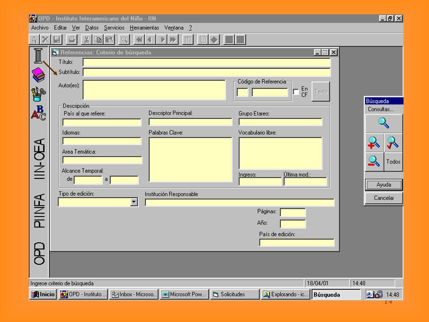Click the magnifier with red plus
Screen dimensions: 429x322
pos(374,143)
